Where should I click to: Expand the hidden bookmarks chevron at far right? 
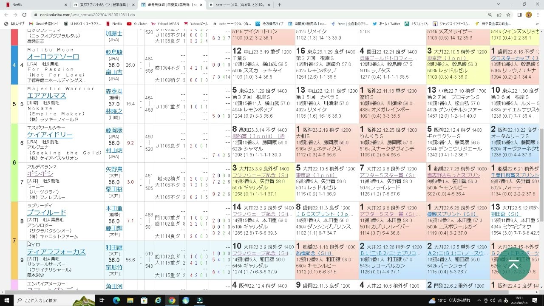(538, 24)
